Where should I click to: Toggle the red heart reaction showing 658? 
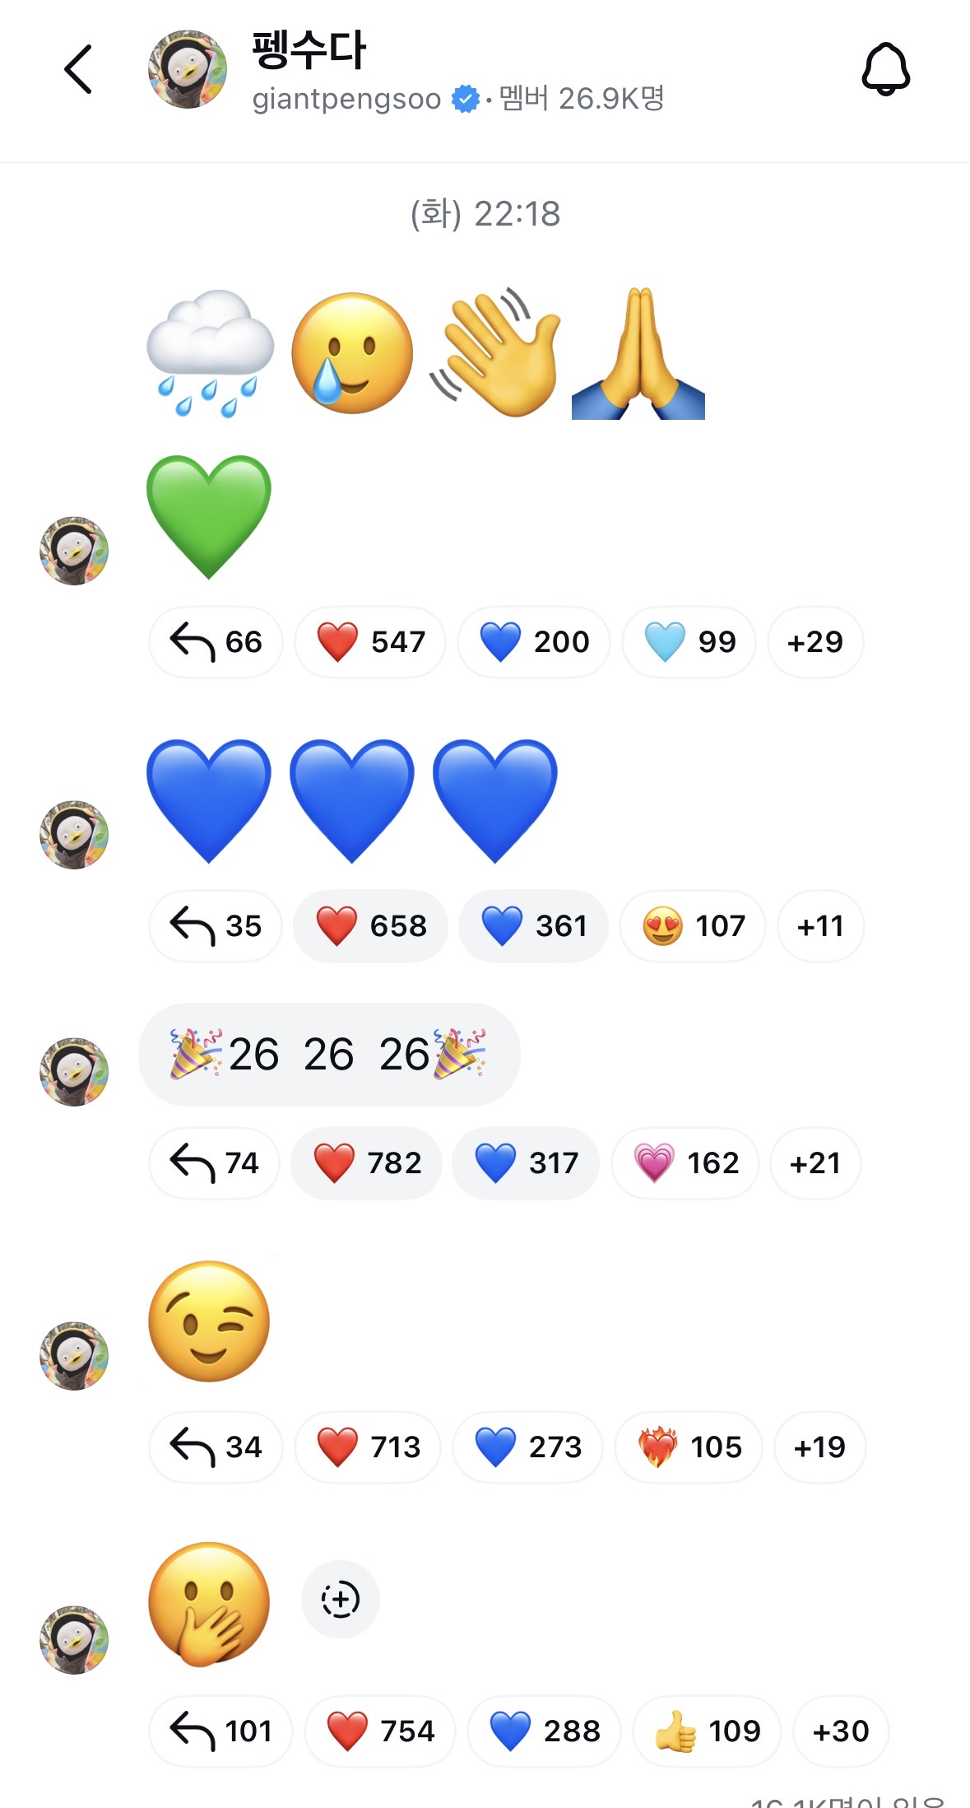click(371, 925)
